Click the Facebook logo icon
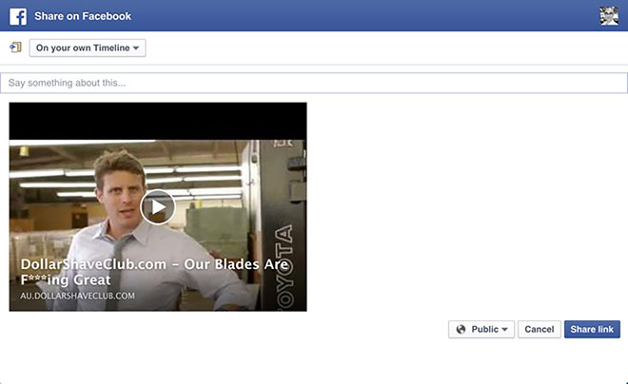This screenshot has width=628, height=384. [x=18, y=16]
